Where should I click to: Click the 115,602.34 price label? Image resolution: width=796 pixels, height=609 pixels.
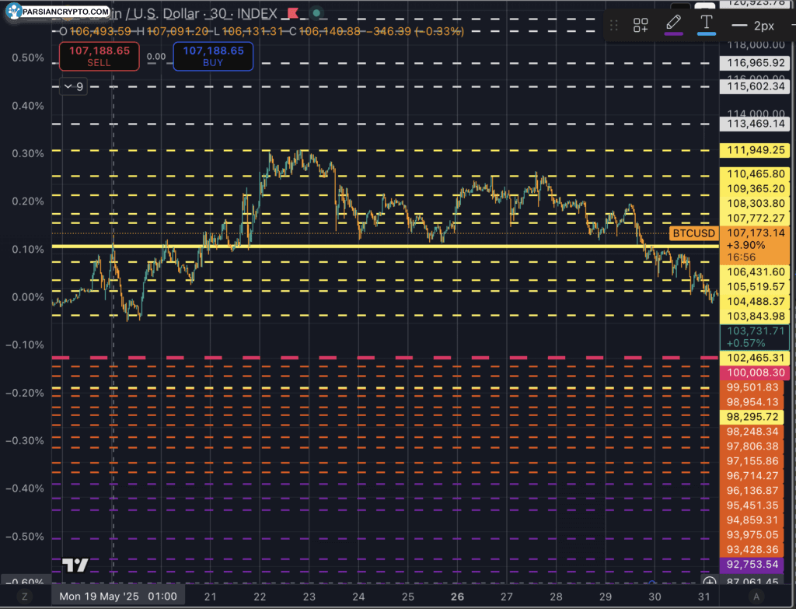tap(755, 86)
